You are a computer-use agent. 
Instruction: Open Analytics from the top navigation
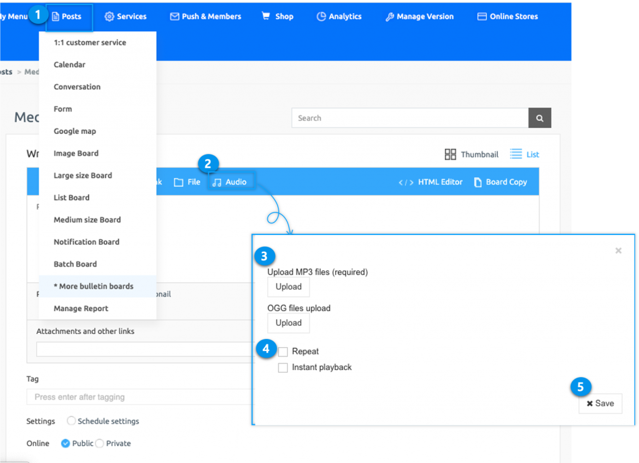coord(339,16)
